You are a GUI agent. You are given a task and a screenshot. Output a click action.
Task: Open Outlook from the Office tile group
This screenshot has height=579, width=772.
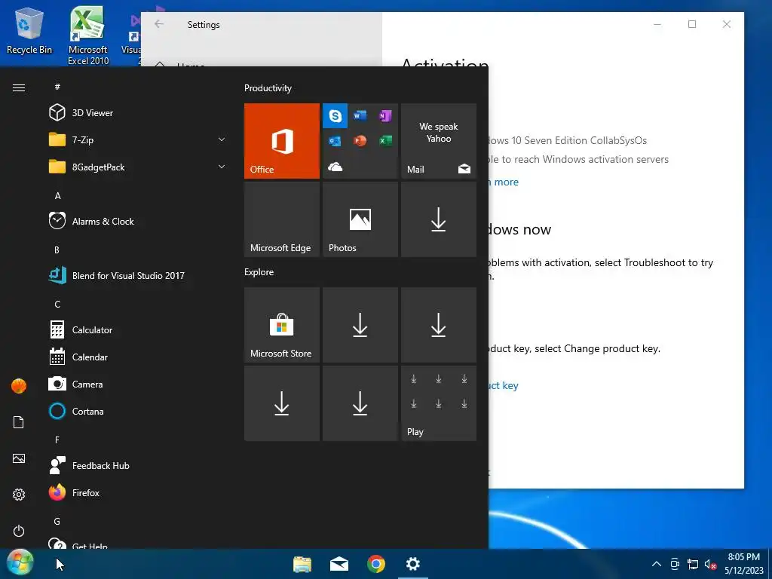click(335, 141)
